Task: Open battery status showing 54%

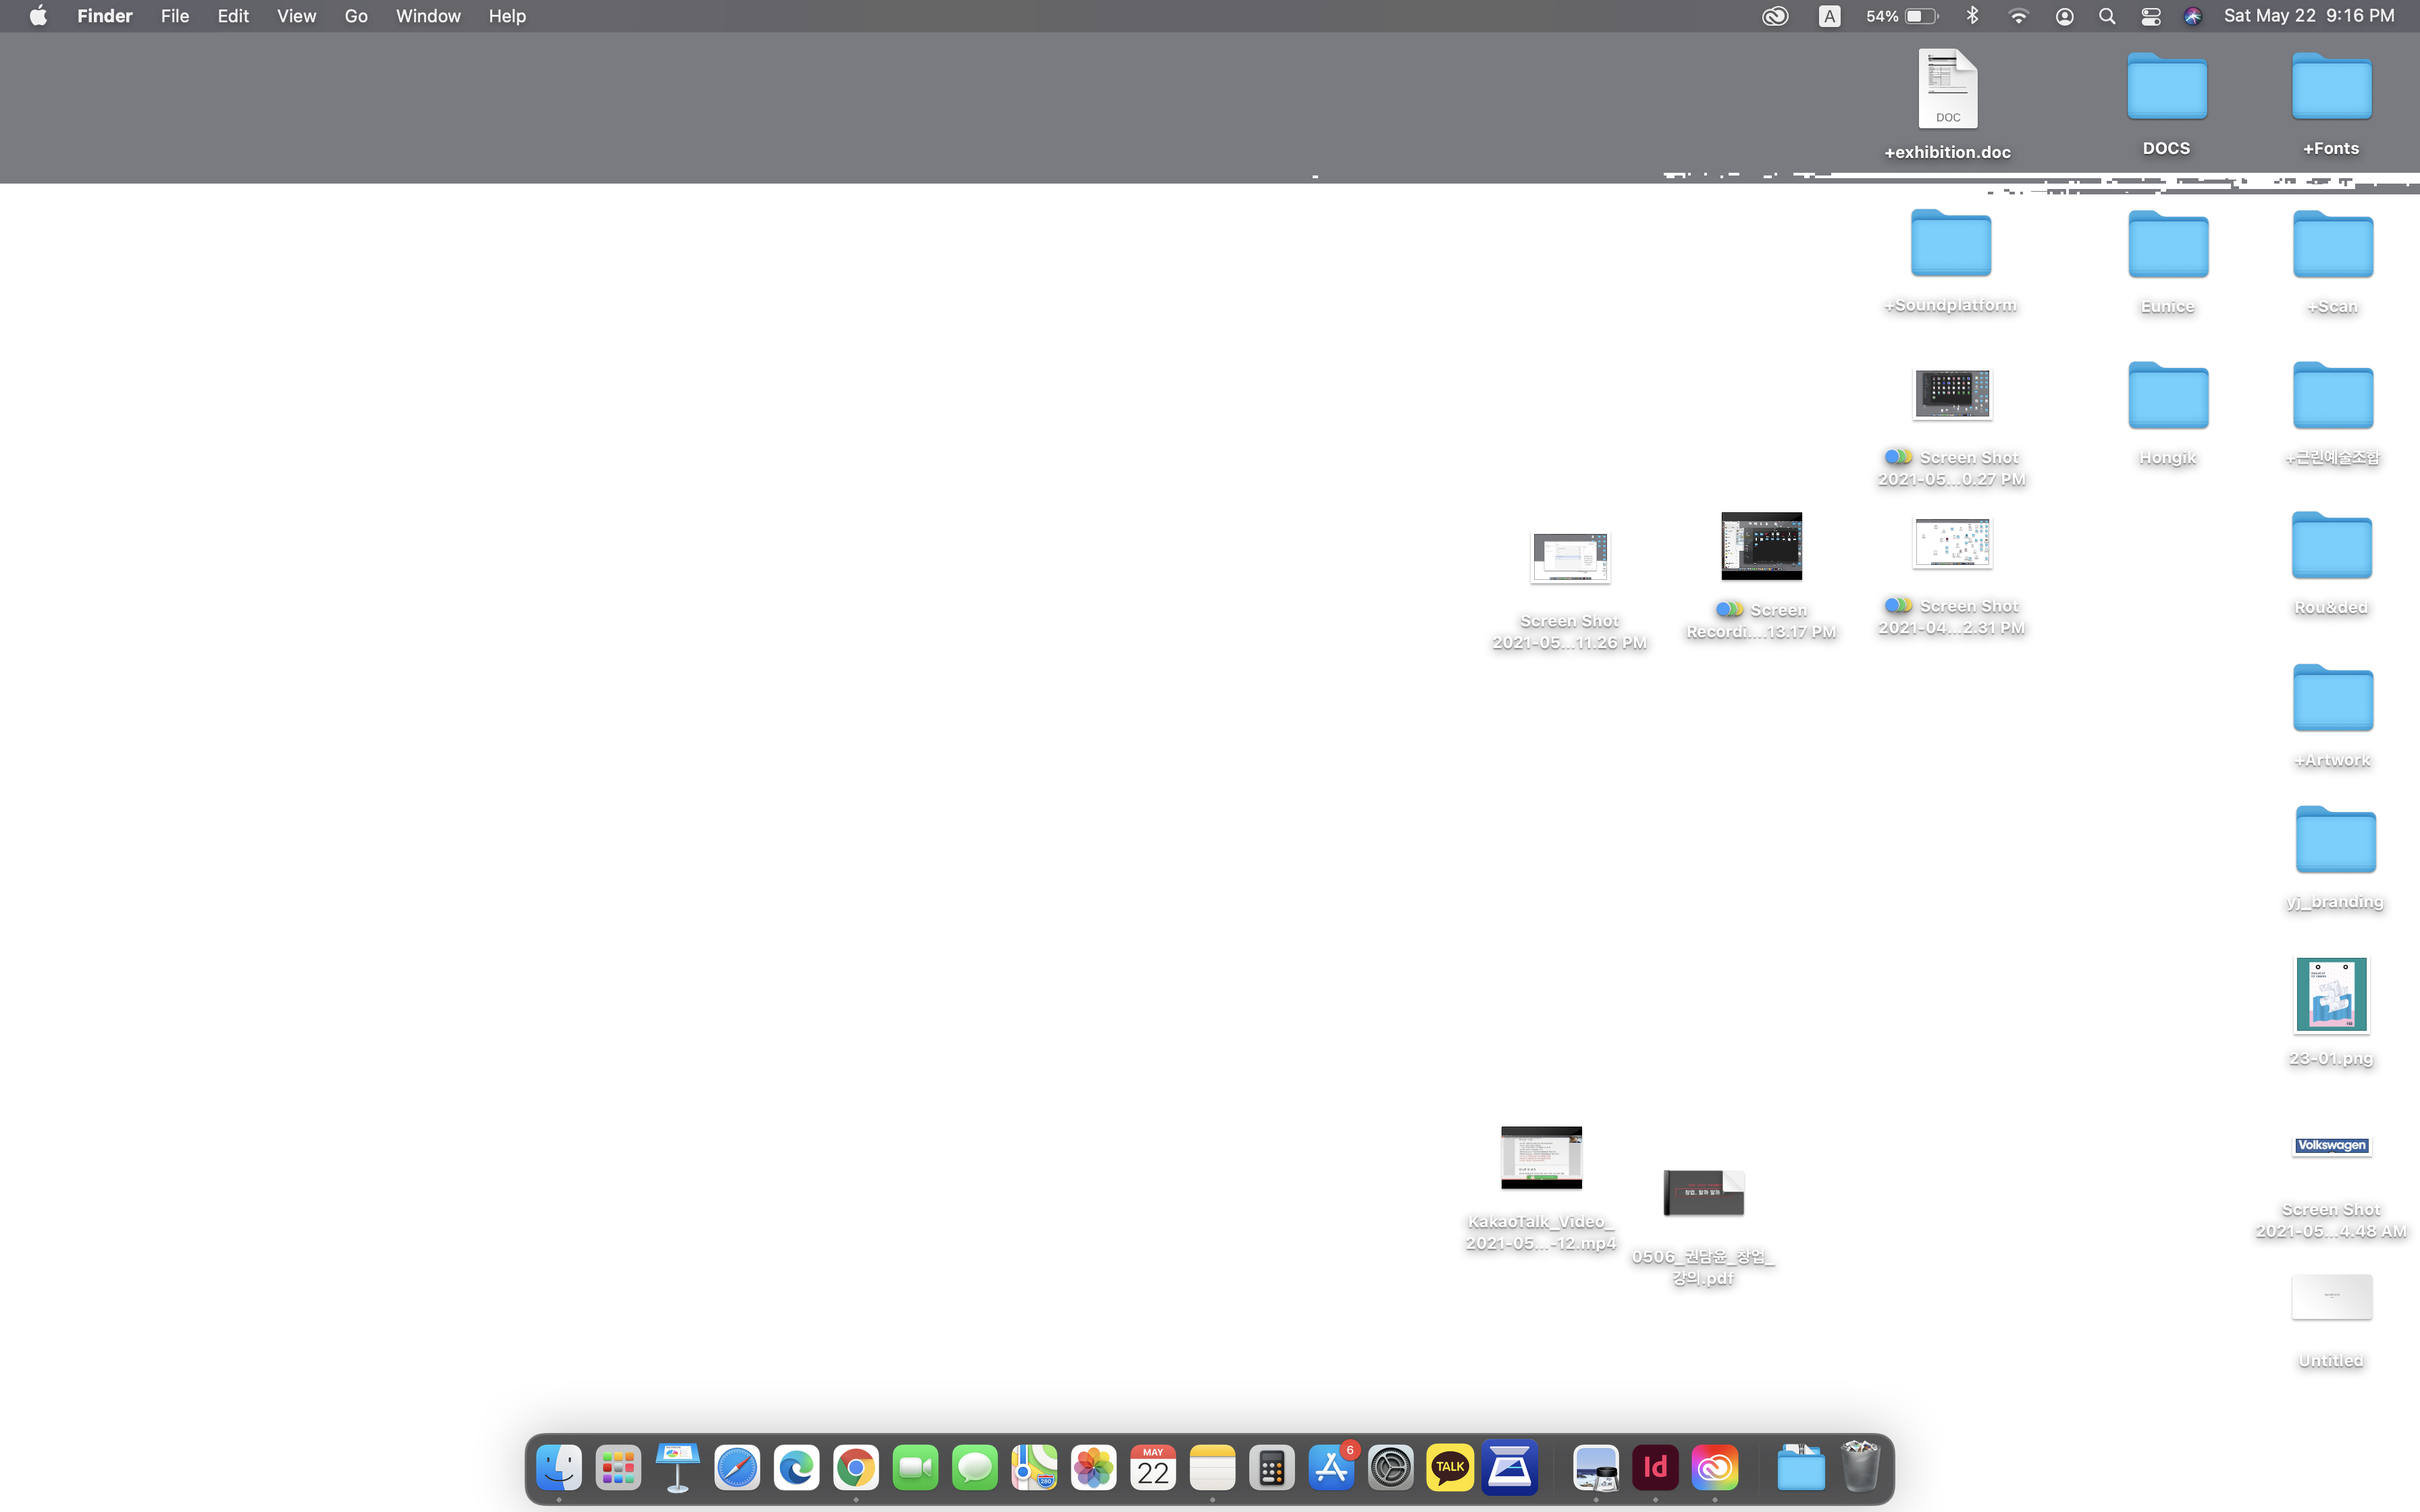Action: pos(1901,16)
